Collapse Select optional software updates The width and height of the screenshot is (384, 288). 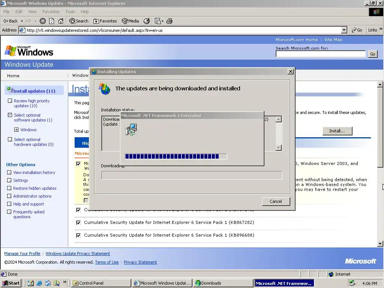[10, 115]
